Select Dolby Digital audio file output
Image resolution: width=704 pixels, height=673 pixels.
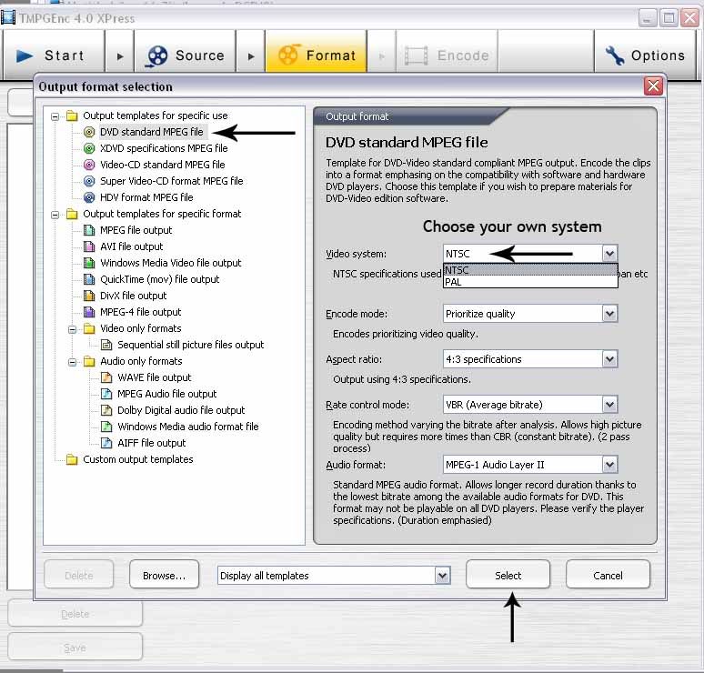[x=181, y=410]
